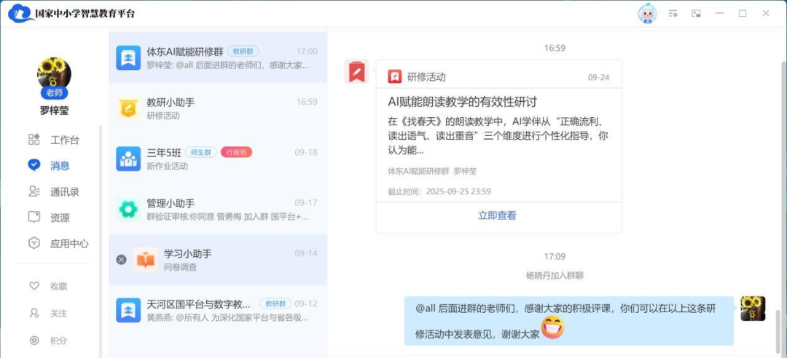
Task: Click the 立即查看 link on activity card
Action: pos(497,215)
